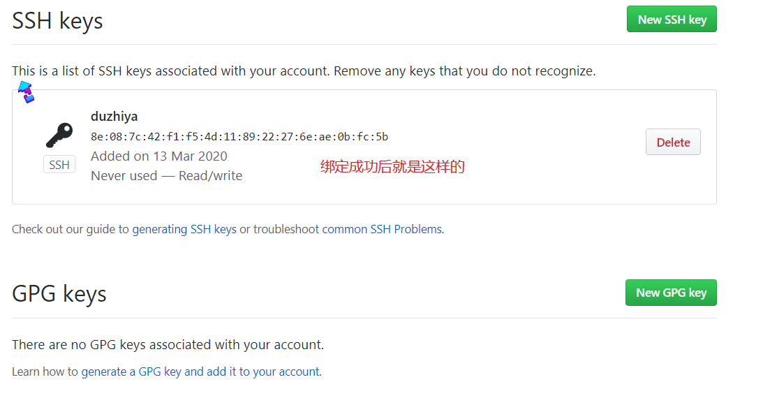Viewport: 770px width, 405px height.
Task: Click the SSH keys section heading
Action: click(57, 21)
